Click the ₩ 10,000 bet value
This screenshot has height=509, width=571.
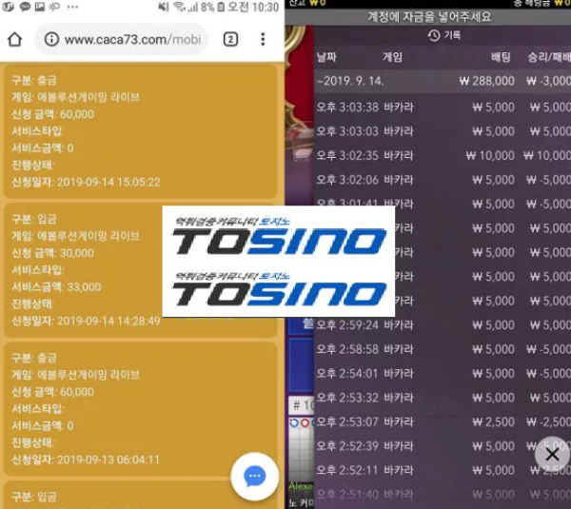coord(490,155)
